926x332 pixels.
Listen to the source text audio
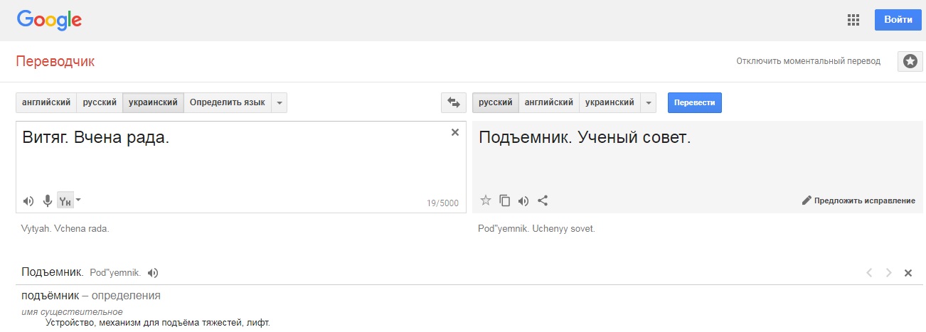28,201
